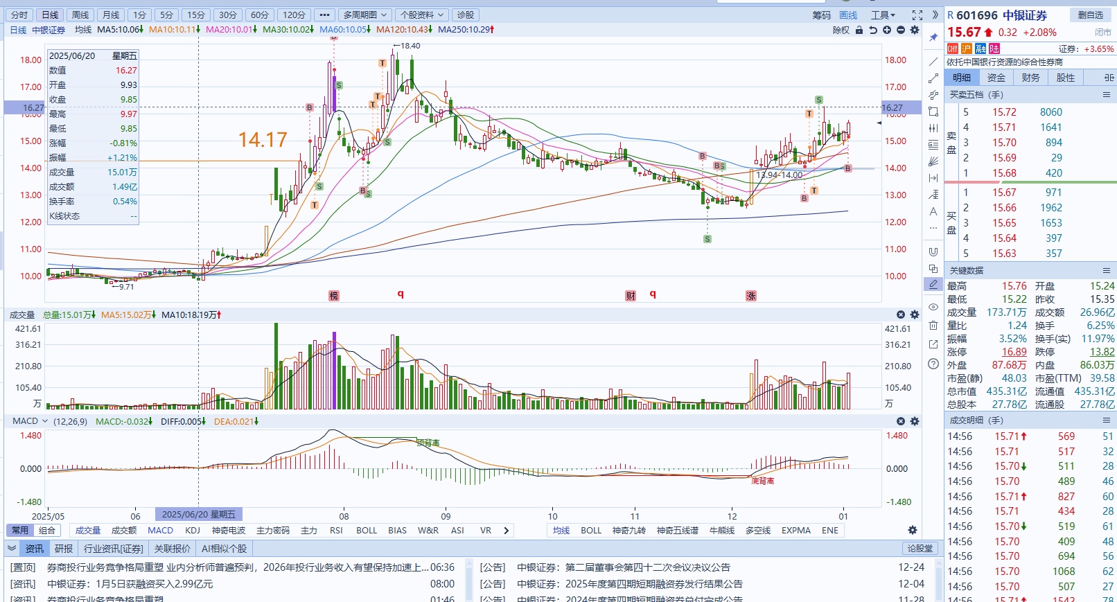This screenshot has width=1117, height=602.
Task: Pin the drawing toolbar with pushpin icon
Action: [933, 37]
